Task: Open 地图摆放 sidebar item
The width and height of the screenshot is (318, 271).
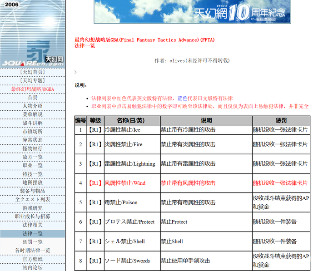Action: 32,182
